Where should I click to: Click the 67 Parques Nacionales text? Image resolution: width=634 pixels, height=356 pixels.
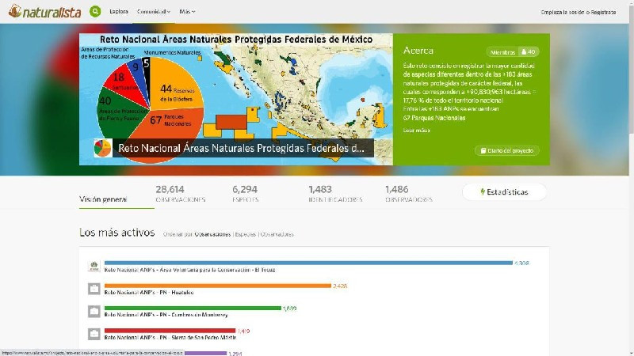[434, 118]
